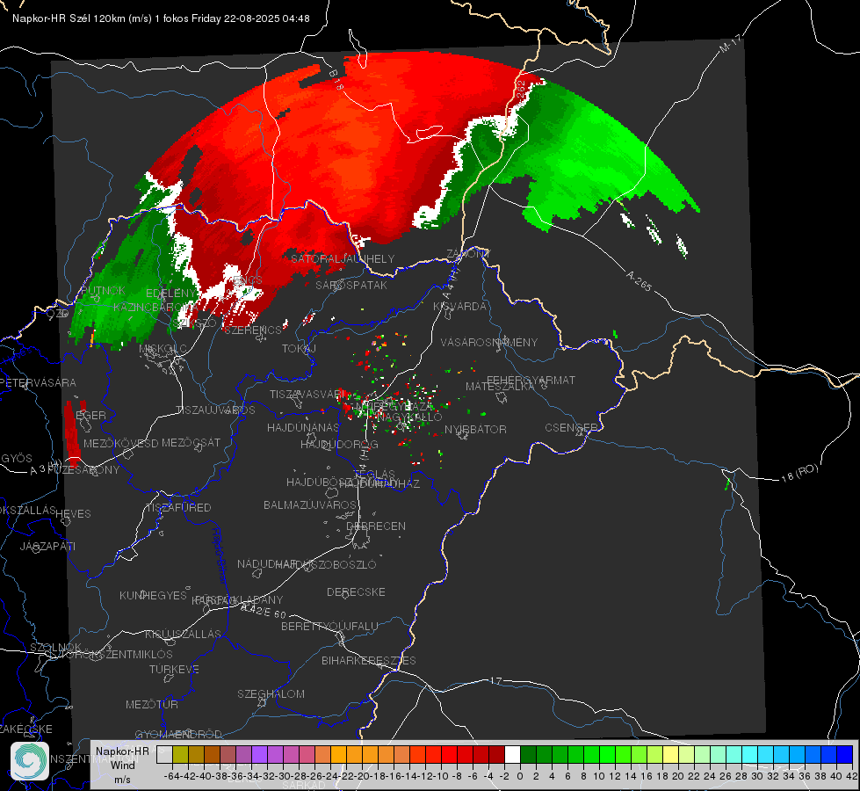Click the HAJDÚDOROG town label
This screenshot has height=791, width=860.
[339, 444]
